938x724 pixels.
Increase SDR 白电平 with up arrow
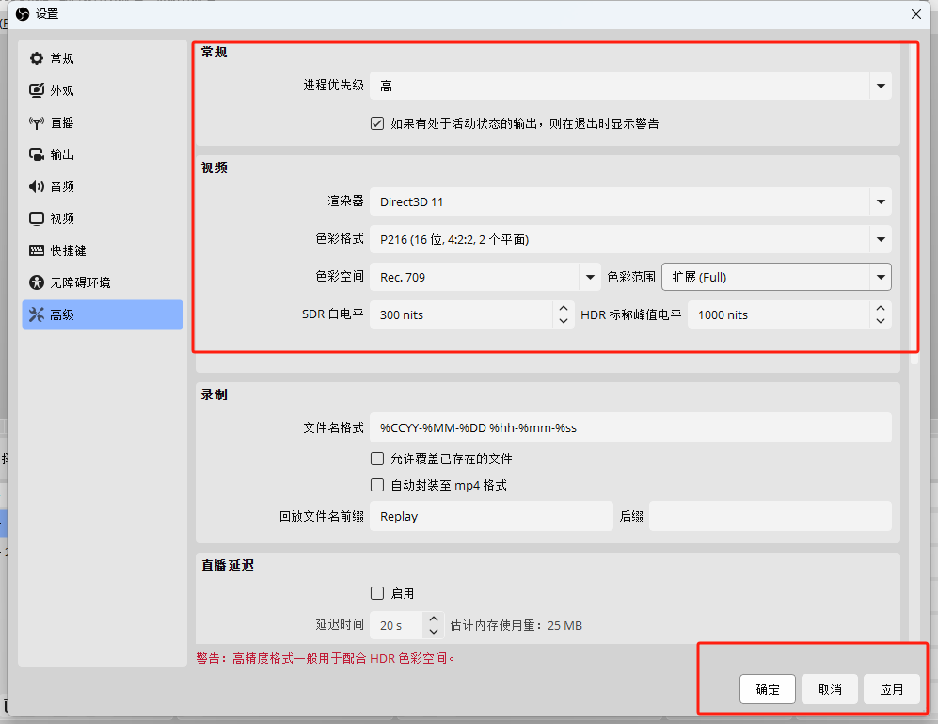(564, 308)
